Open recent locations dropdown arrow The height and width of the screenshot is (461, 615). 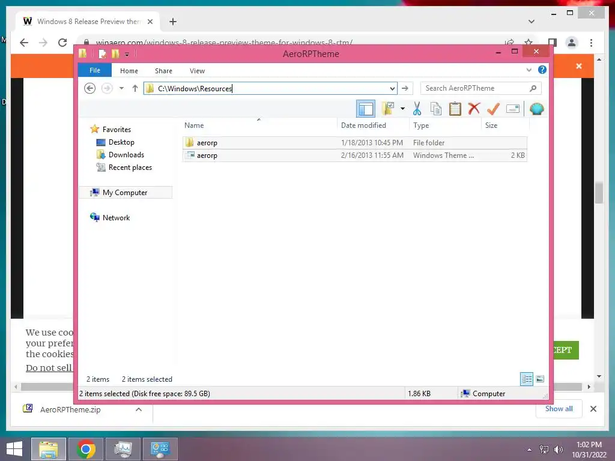pos(121,88)
